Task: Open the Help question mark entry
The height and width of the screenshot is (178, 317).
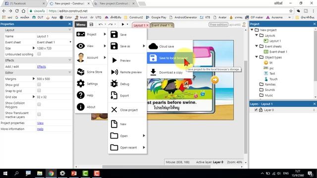Action: (91, 95)
